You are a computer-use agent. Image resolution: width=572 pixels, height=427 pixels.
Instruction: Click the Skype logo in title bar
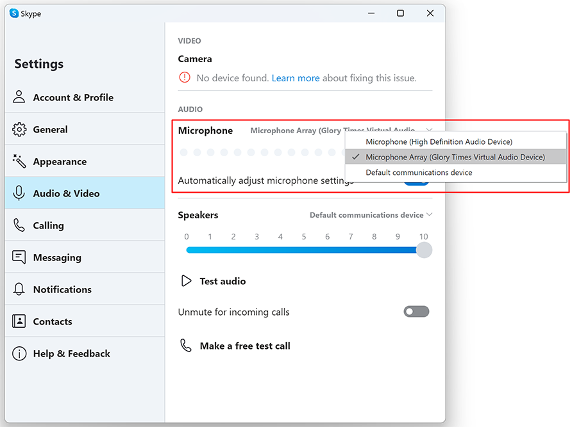14,13
